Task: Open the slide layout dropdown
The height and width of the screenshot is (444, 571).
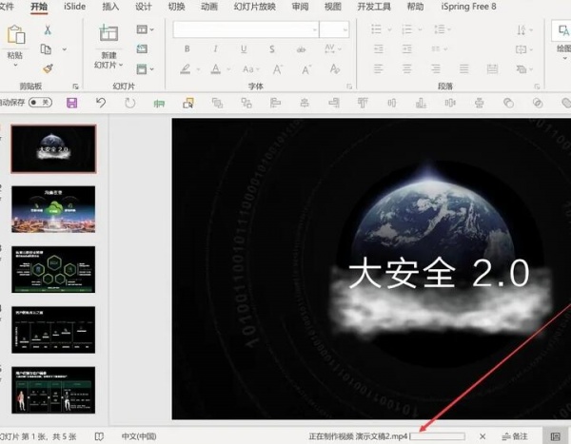Action: (x=145, y=29)
